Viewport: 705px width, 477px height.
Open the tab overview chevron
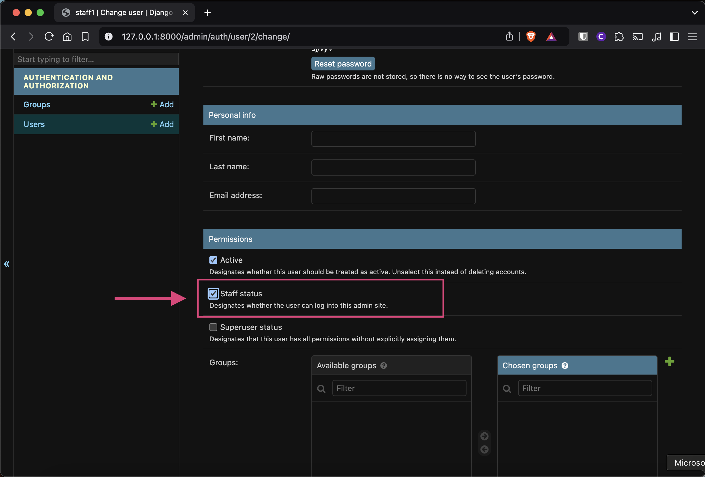point(695,12)
